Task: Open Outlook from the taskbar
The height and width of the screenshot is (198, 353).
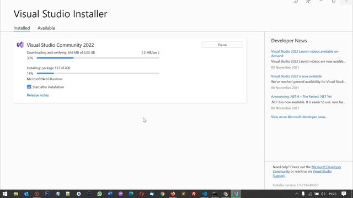Action: point(26,194)
